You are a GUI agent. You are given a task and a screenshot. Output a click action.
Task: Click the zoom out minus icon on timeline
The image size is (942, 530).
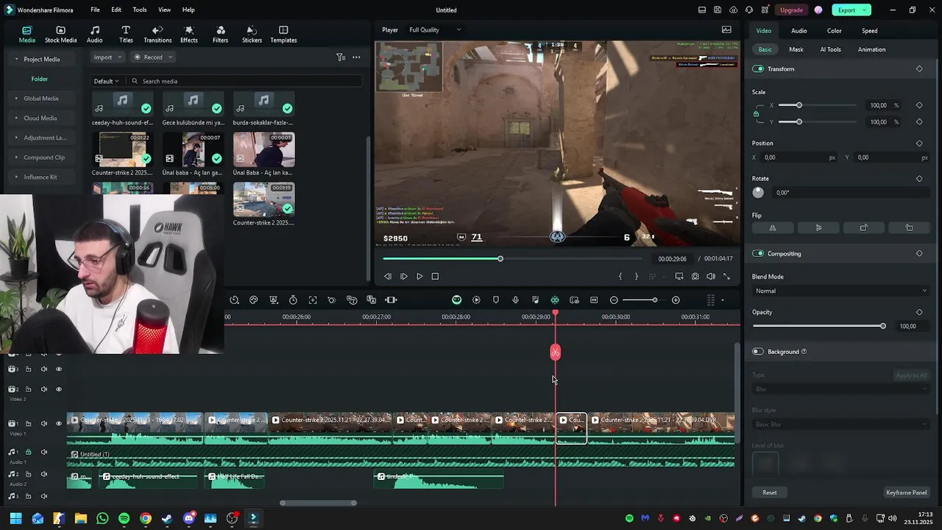[x=615, y=300]
